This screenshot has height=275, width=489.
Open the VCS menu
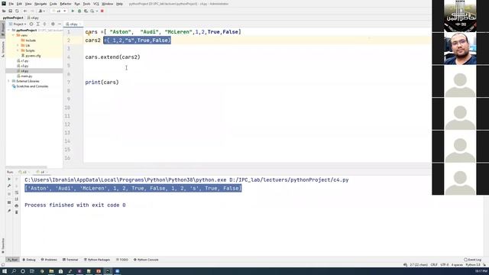click(x=96, y=4)
